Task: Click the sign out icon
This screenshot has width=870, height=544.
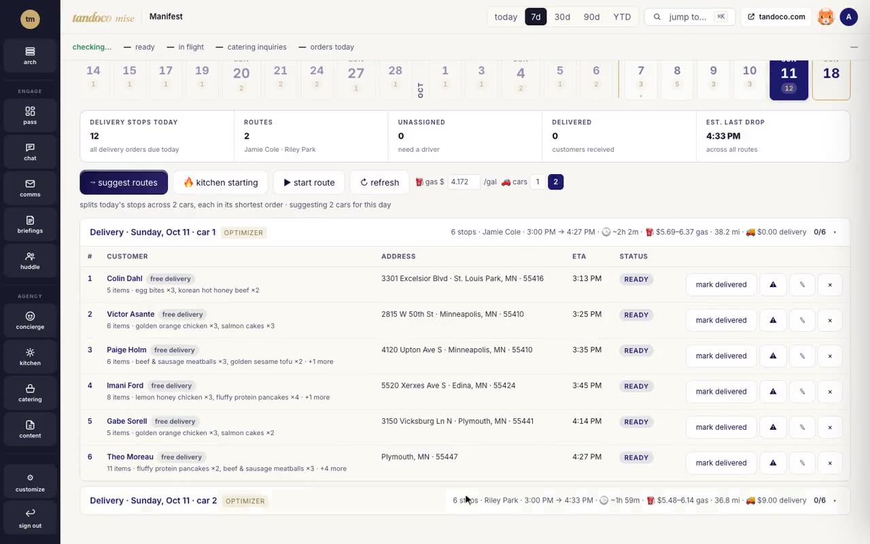Action: [x=30, y=519]
